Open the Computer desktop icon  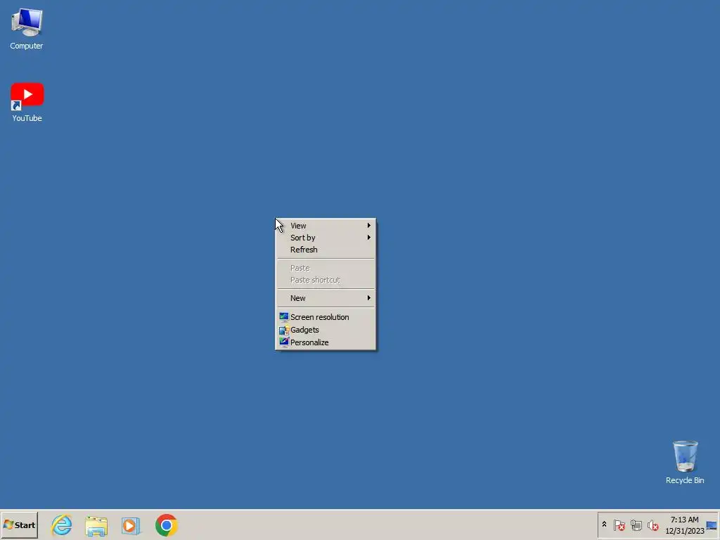(x=27, y=28)
